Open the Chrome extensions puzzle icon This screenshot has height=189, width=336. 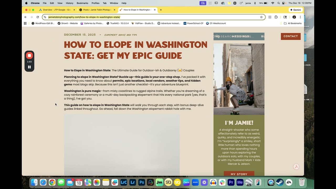click(276, 17)
